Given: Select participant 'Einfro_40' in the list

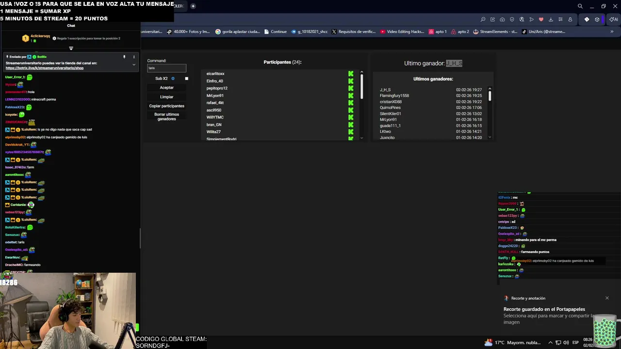Looking at the screenshot, I should 214,81.
